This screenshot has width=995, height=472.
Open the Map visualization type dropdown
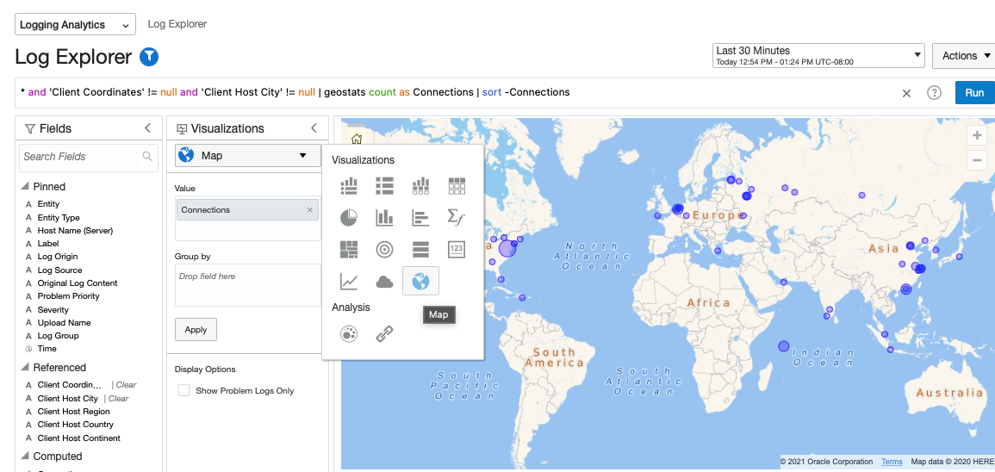pos(248,155)
